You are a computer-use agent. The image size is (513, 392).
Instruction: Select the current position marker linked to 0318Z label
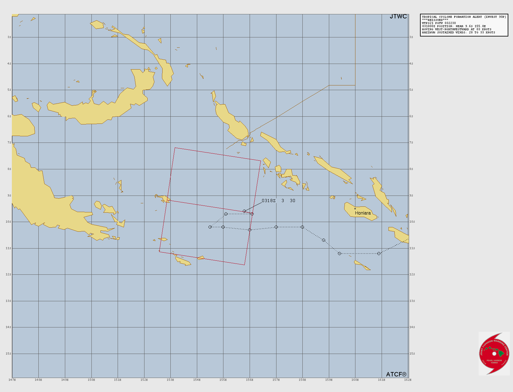244,211
